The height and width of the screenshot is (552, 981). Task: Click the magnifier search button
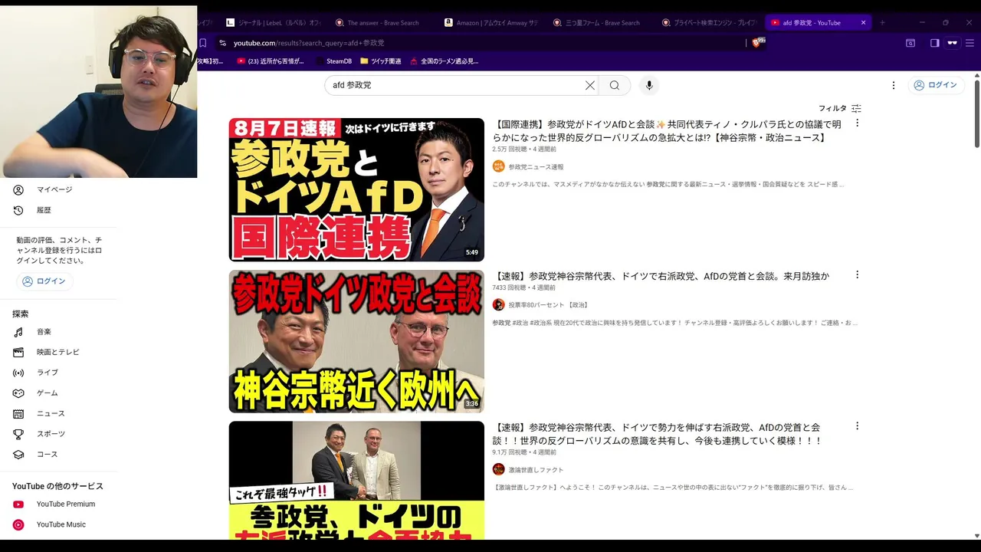pyautogui.click(x=615, y=85)
